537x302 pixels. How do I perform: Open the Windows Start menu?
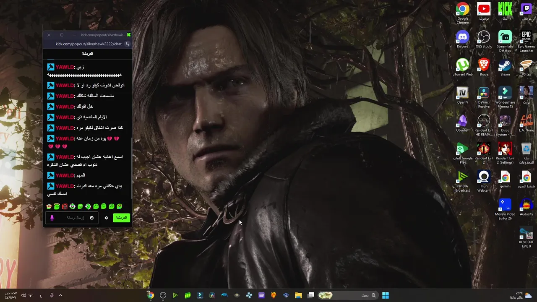(x=386, y=295)
